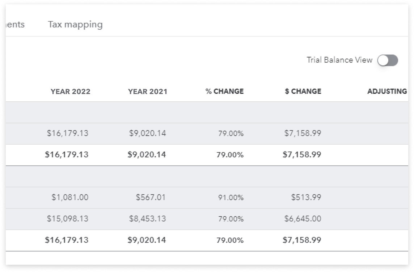Viewport: 414px width, 272px height.
Task: Click the $6,645.00 dollar change value
Action: (303, 219)
